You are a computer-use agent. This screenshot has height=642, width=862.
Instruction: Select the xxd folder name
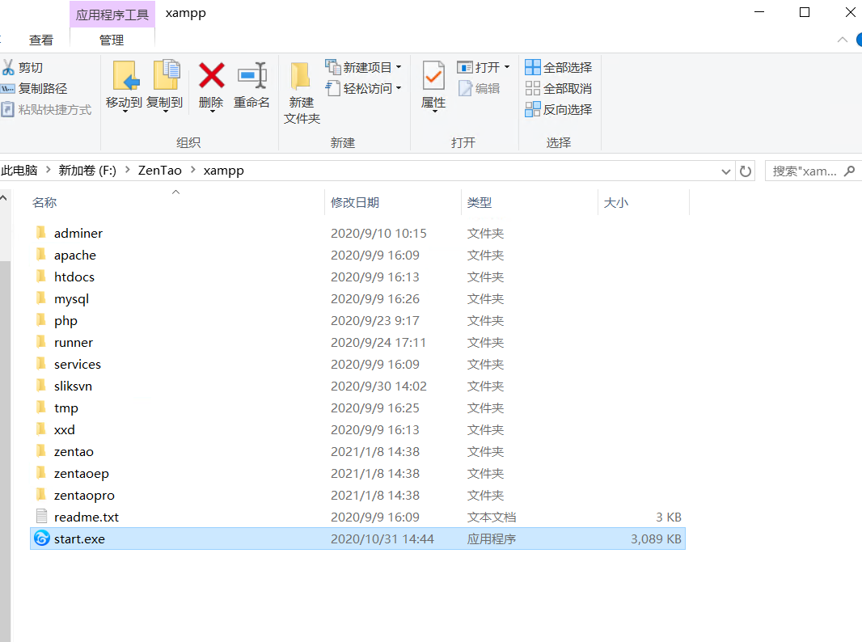(x=65, y=430)
